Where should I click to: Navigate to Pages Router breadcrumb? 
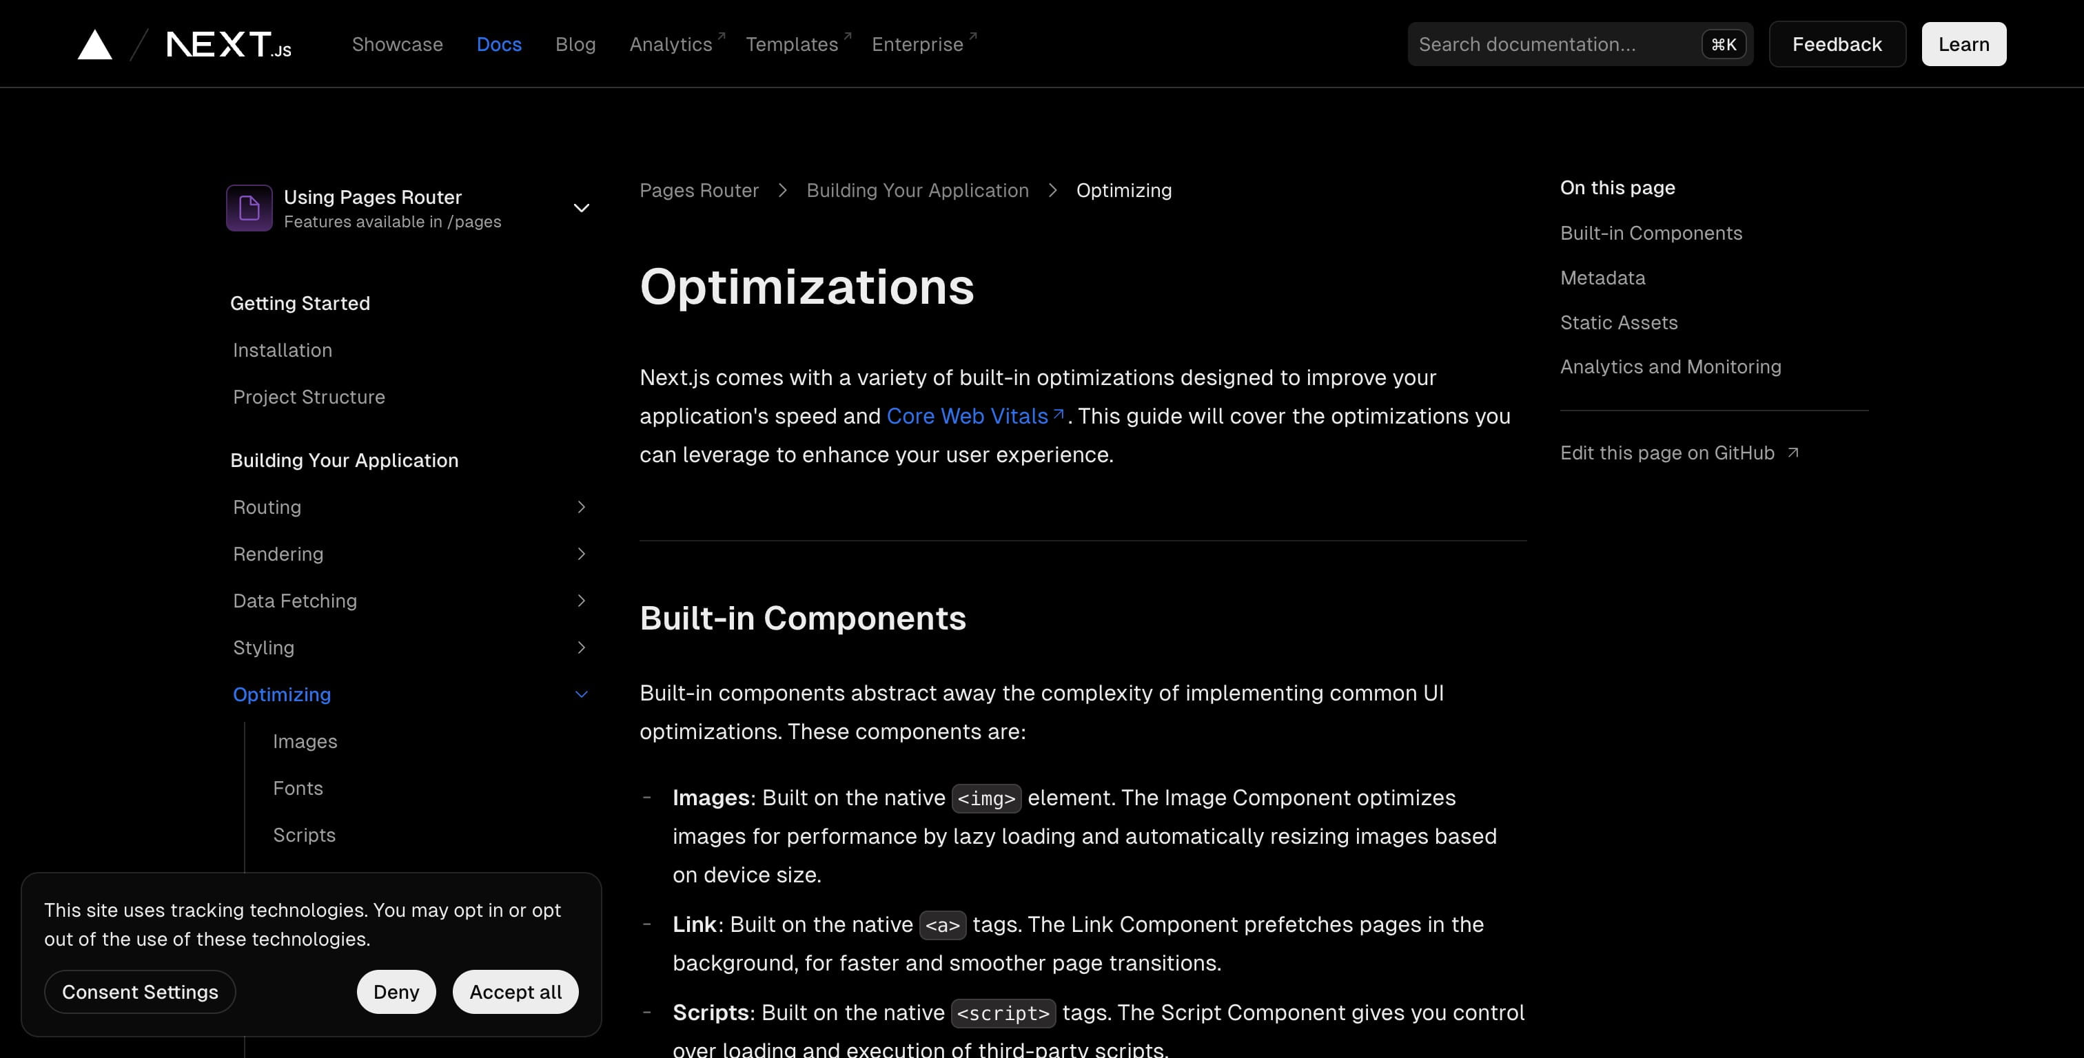(699, 190)
